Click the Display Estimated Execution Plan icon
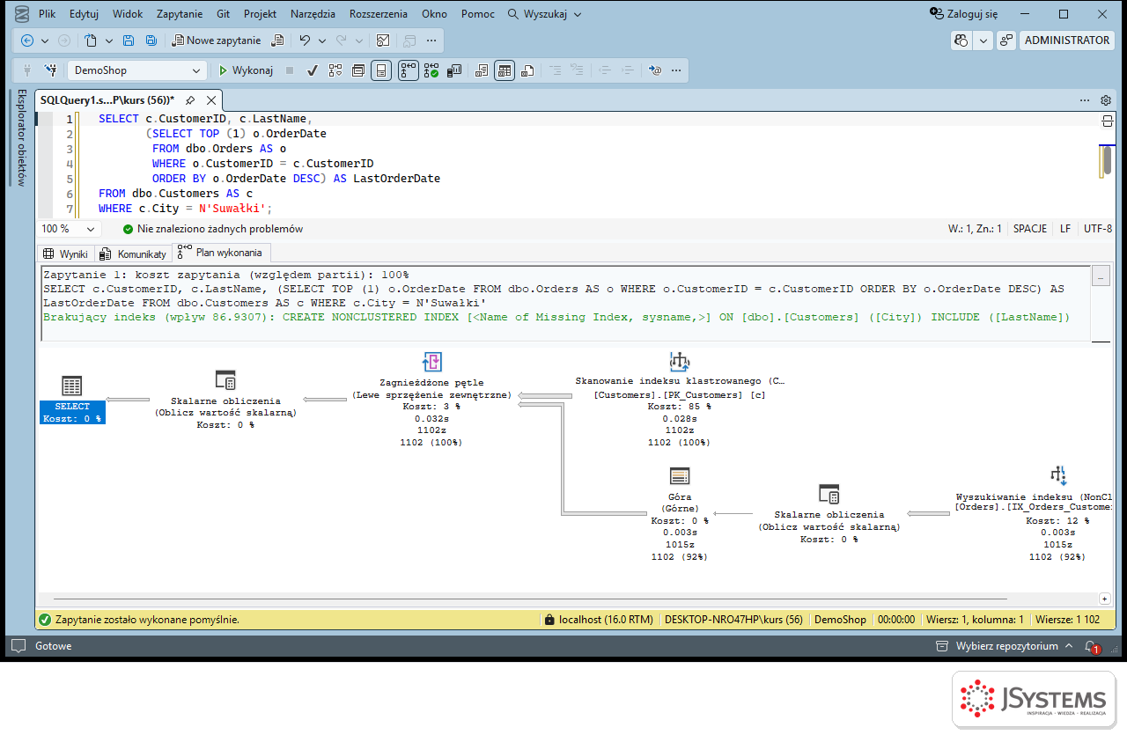 pyautogui.click(x=335, y=70)
